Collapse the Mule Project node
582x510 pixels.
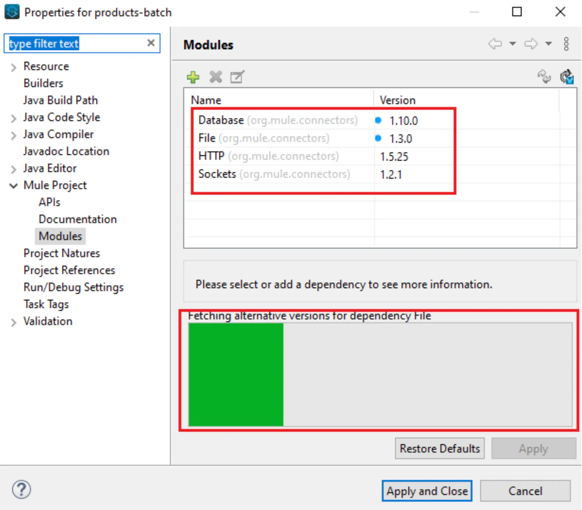pos(13,186)
